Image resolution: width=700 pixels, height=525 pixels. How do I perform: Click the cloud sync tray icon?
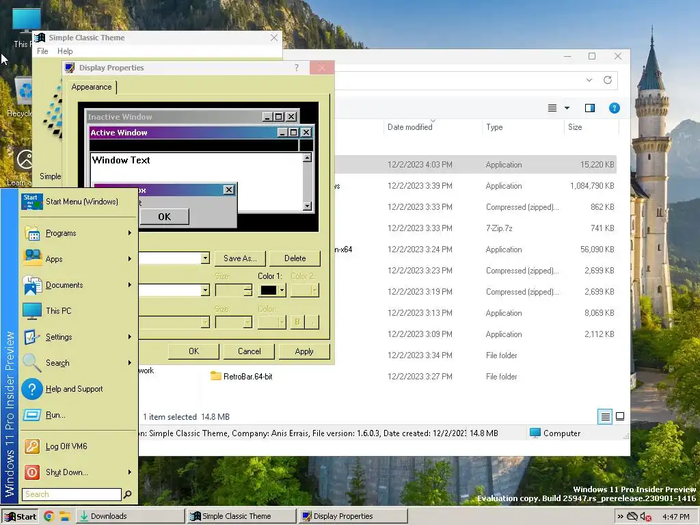632,517
